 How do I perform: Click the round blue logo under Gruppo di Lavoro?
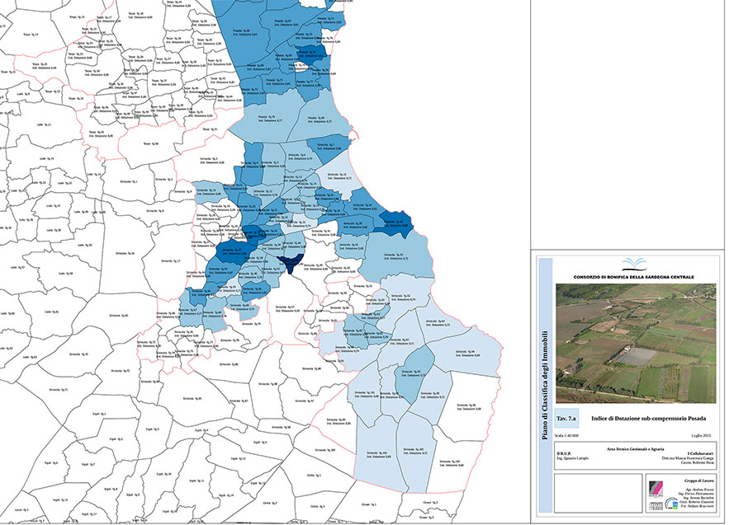click(671, 504)
